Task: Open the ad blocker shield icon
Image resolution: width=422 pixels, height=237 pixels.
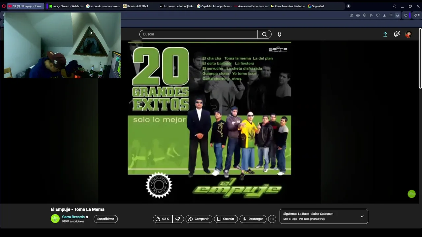Action: [364, 15]
